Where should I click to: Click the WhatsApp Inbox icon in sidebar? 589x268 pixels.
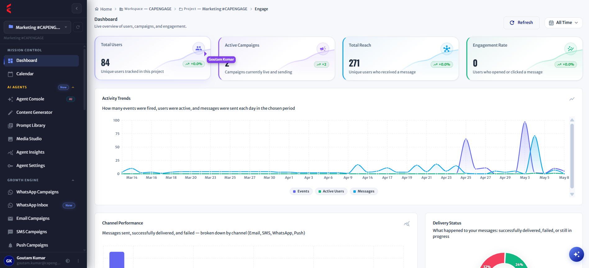[x=10, y=205]
